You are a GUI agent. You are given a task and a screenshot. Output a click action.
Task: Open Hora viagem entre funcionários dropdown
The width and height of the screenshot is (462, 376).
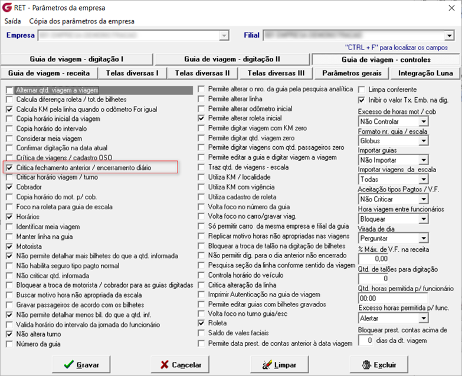click(424, 219)
